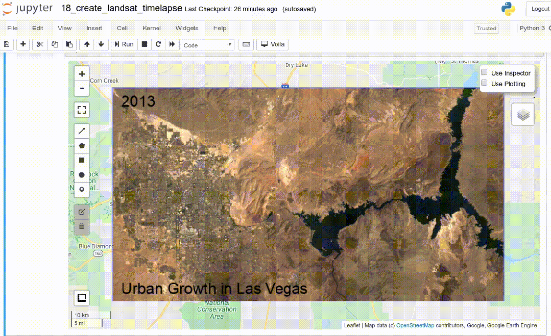Toggle map fullscreen view

(x=82, y=110)
